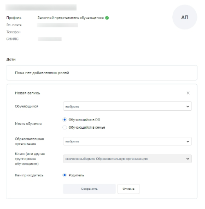The width and height of the screenshot is (205, 209).
Task: Click the Сохранить button
Action: tap(89, 189)
